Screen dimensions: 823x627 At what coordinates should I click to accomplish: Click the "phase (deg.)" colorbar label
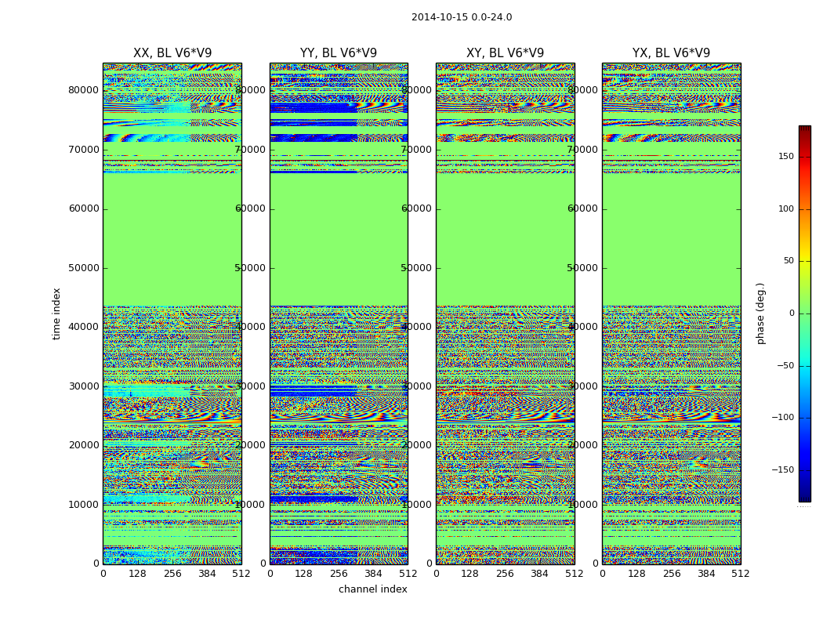click(x=760, y=313)
